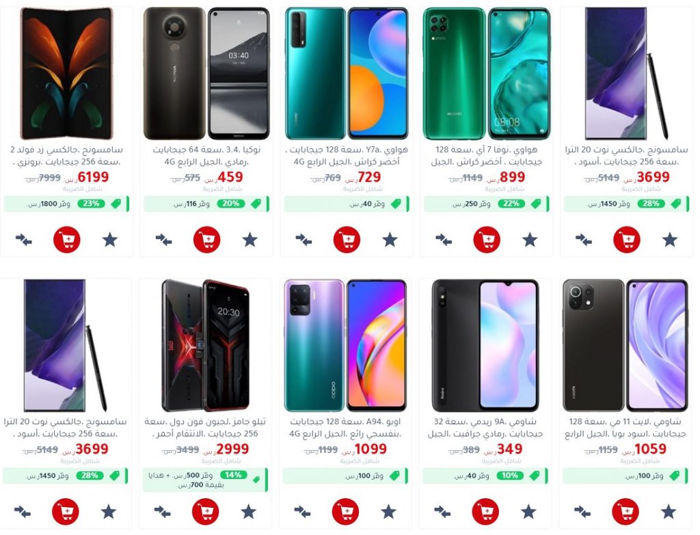Add 3699 Galaxy Note 20 Ultra top row to cart
This screenshot has width=700, height=535.
[x=627, y=240]
